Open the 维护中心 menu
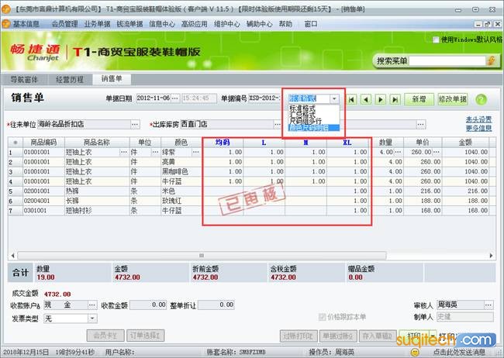 tap(227, 24)
